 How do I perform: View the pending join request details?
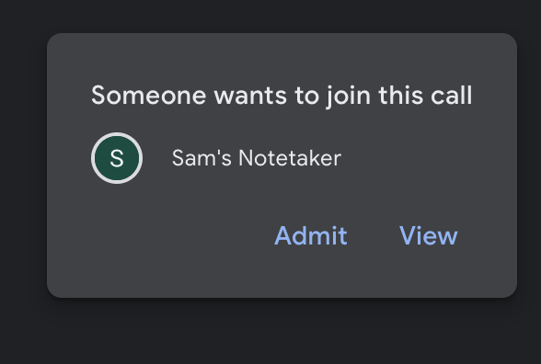[428, 236]
